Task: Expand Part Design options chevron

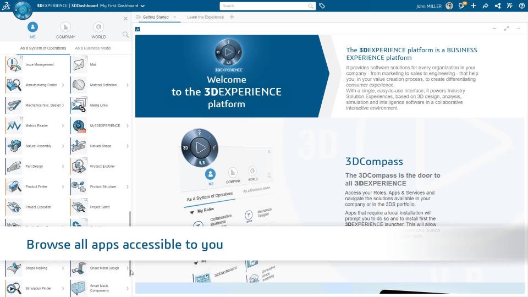Action: point(63,166)
